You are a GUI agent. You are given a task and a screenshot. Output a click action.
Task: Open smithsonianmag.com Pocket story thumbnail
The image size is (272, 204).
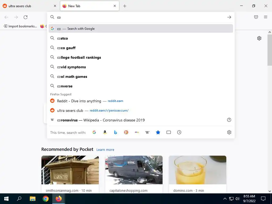[70, 170]
